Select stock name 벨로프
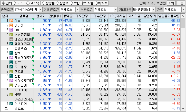The image size is (186, 112). pos(19,108)
